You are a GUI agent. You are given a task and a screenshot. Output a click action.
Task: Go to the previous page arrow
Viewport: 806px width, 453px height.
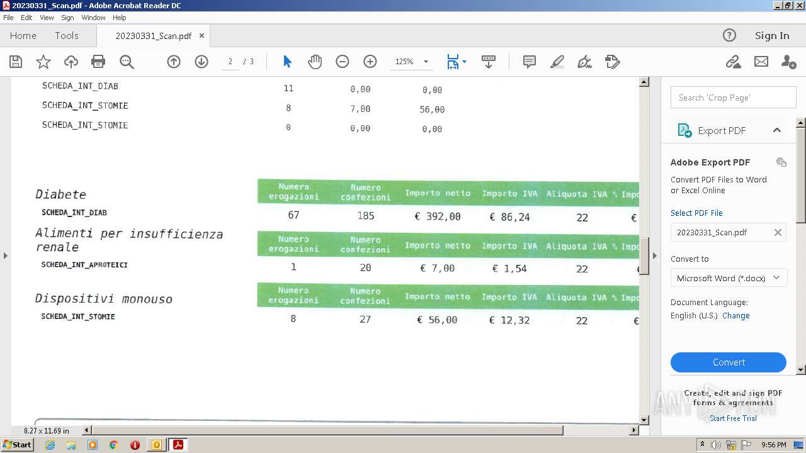174,62
